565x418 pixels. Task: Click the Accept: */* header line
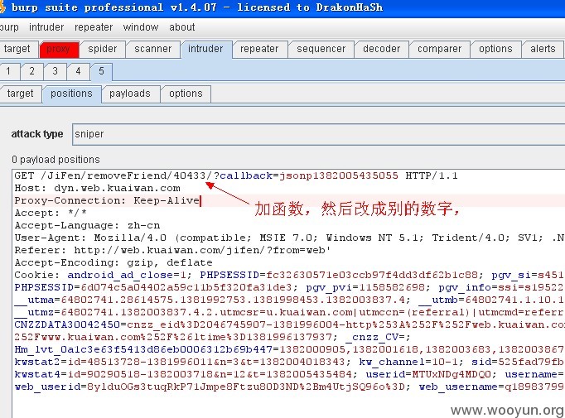click(x=51, y=213)
